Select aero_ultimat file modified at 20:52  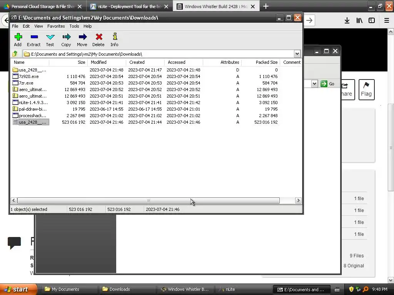[32, 89]
